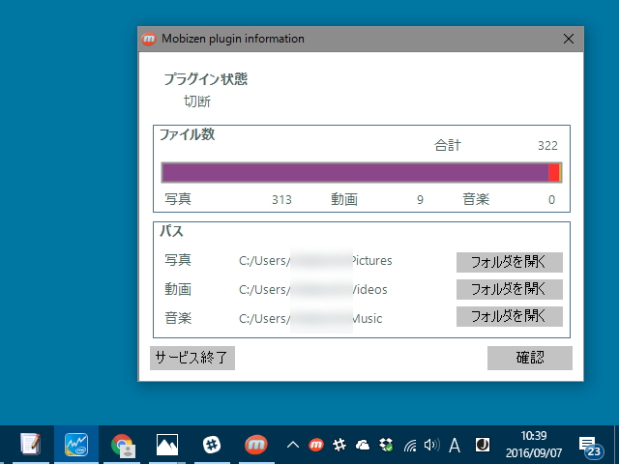Open the Dropbox tray icon
619x464 pixels.
tap(386, 445)
